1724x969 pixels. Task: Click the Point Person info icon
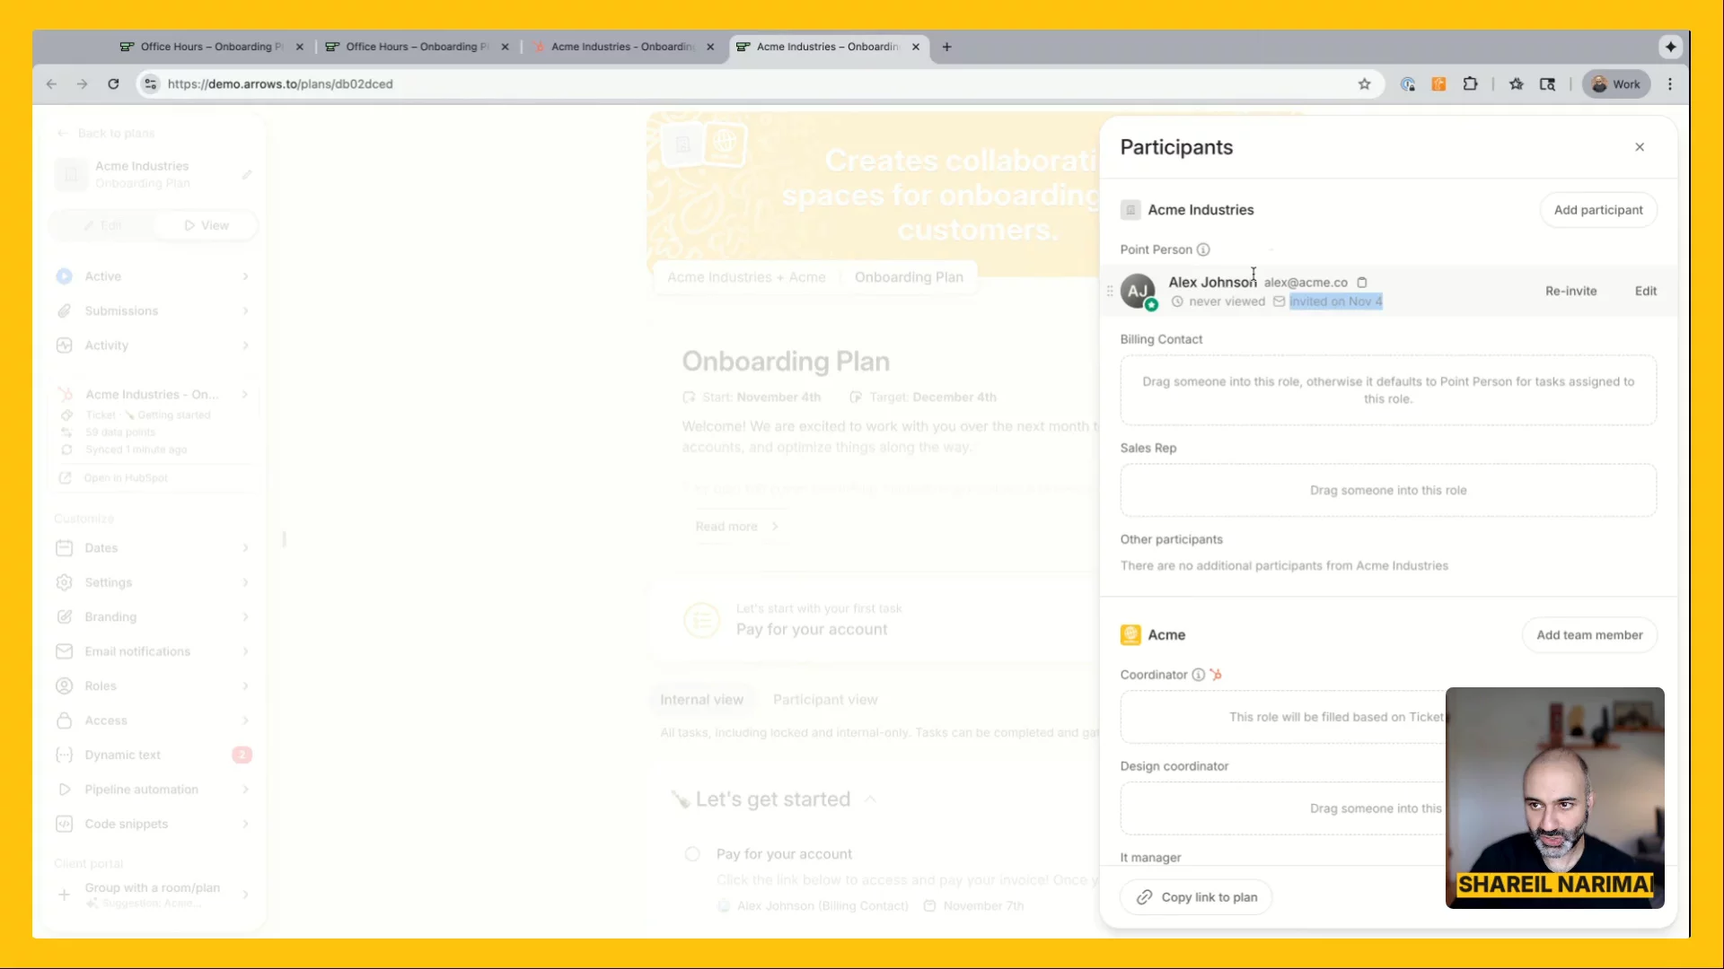coord(1203,249)
